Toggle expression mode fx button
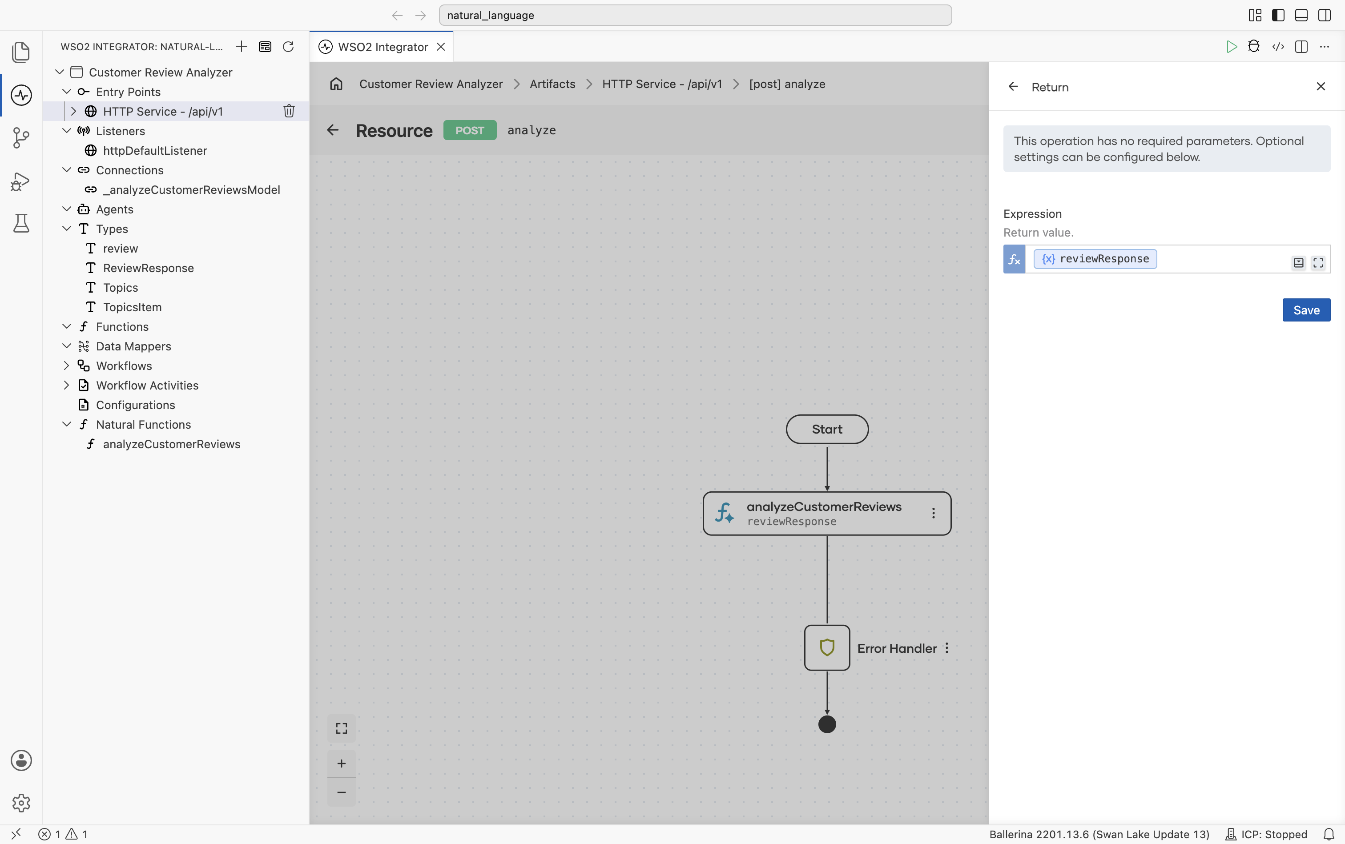1345x844 pixels. click(1014, 259)
